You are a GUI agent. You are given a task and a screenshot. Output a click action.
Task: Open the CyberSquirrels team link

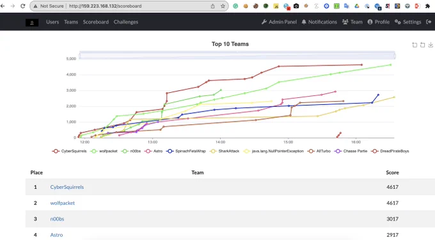click(67, 187)
